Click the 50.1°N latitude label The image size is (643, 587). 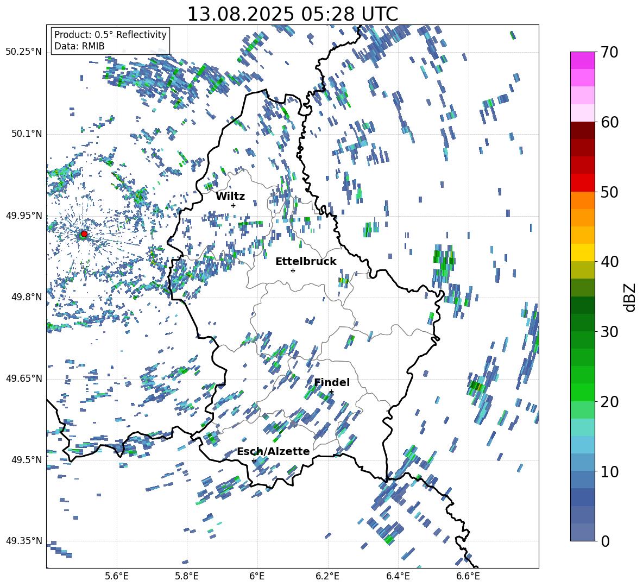26,134
